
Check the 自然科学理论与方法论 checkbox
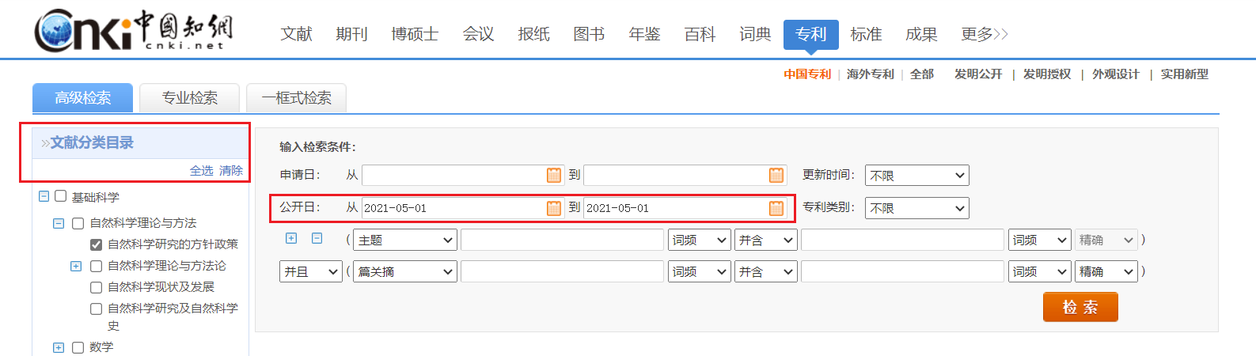pyautogui.click(x=96, y=266)
